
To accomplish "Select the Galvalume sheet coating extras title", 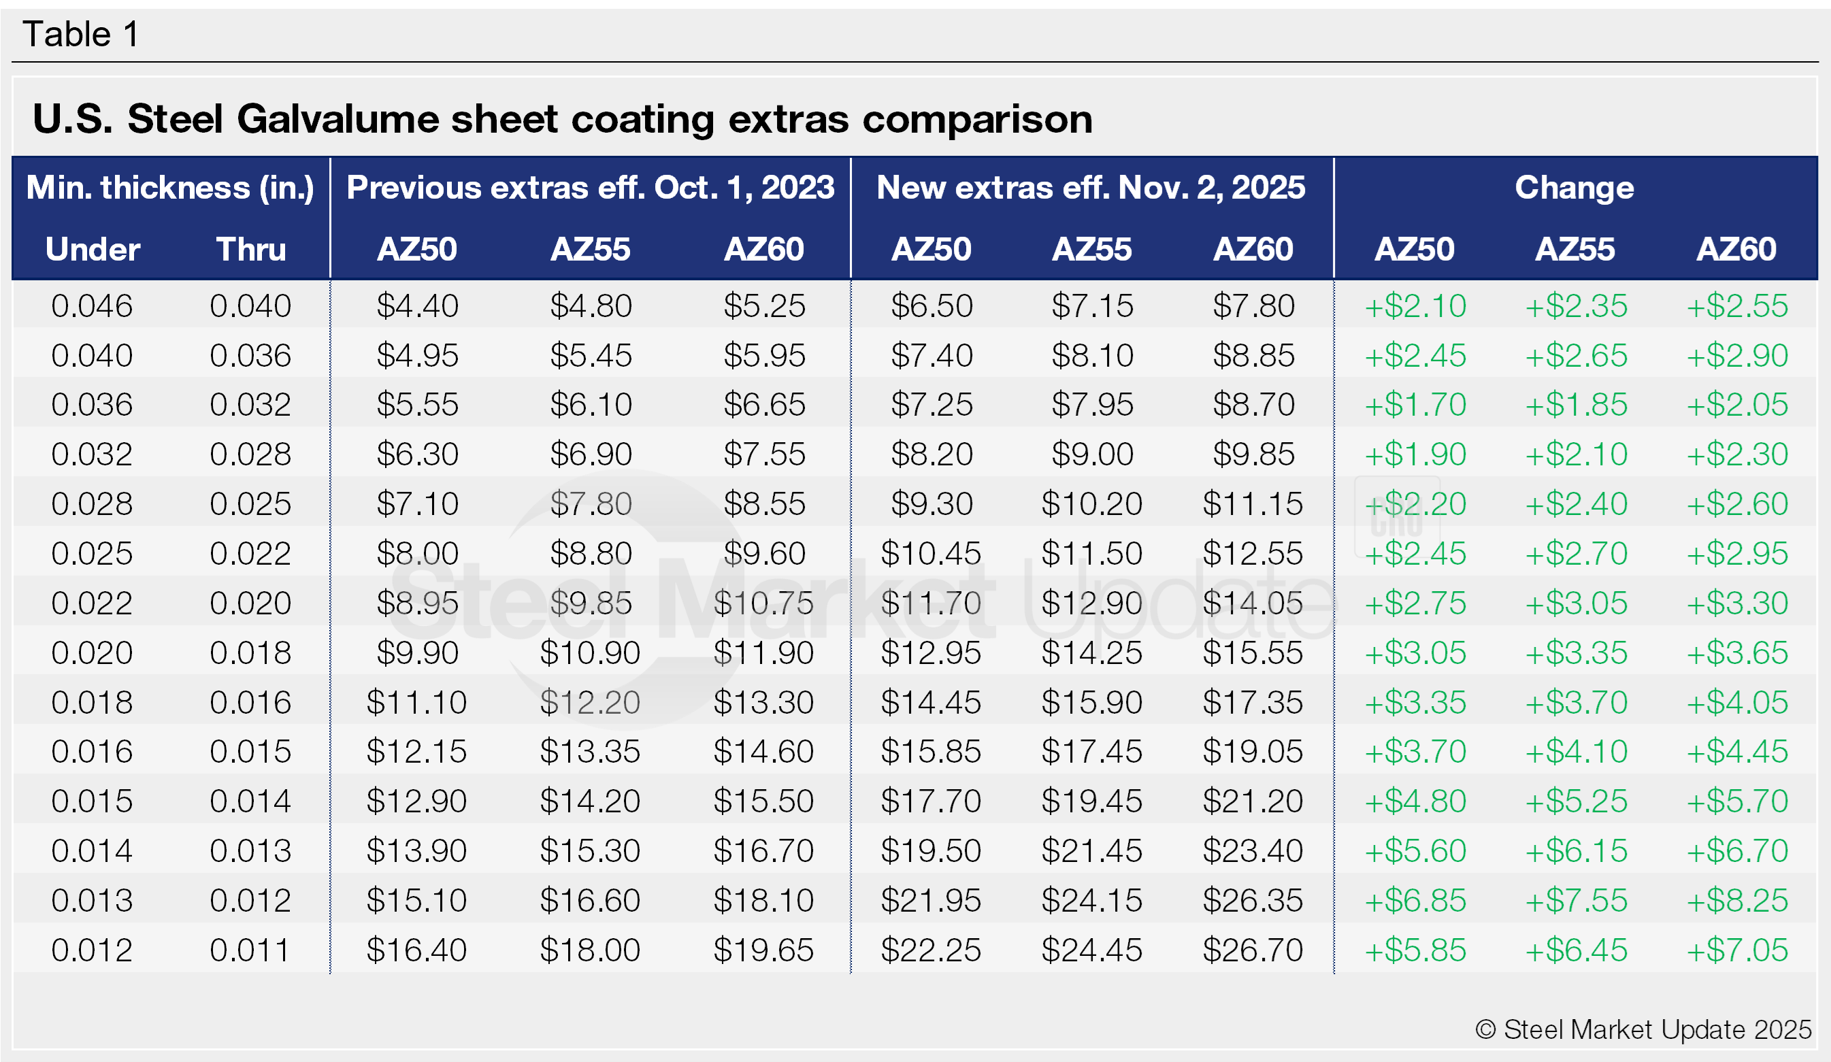I will coord(561,118).
